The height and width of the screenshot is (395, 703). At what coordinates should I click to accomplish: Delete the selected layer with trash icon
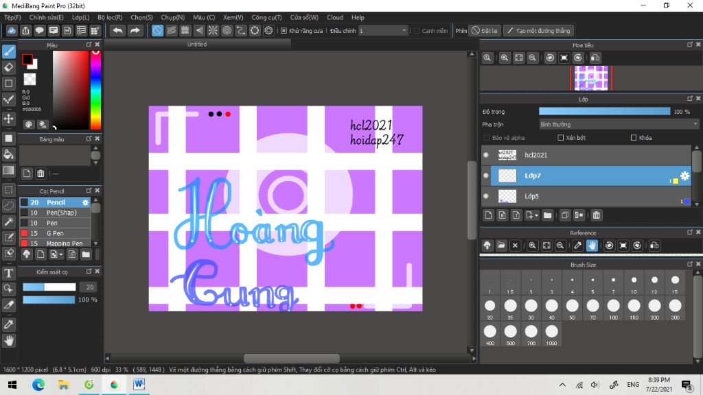(x=597, y=215)
